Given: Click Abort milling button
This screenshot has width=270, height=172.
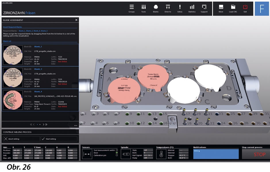Looking at the screenshot, I should 22,139.
